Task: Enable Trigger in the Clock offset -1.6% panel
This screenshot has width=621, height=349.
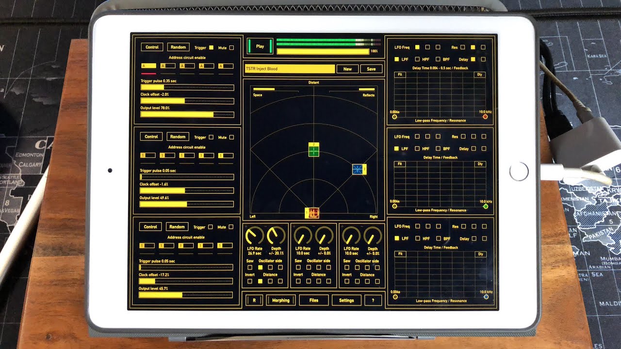Action: pos(211,137)
